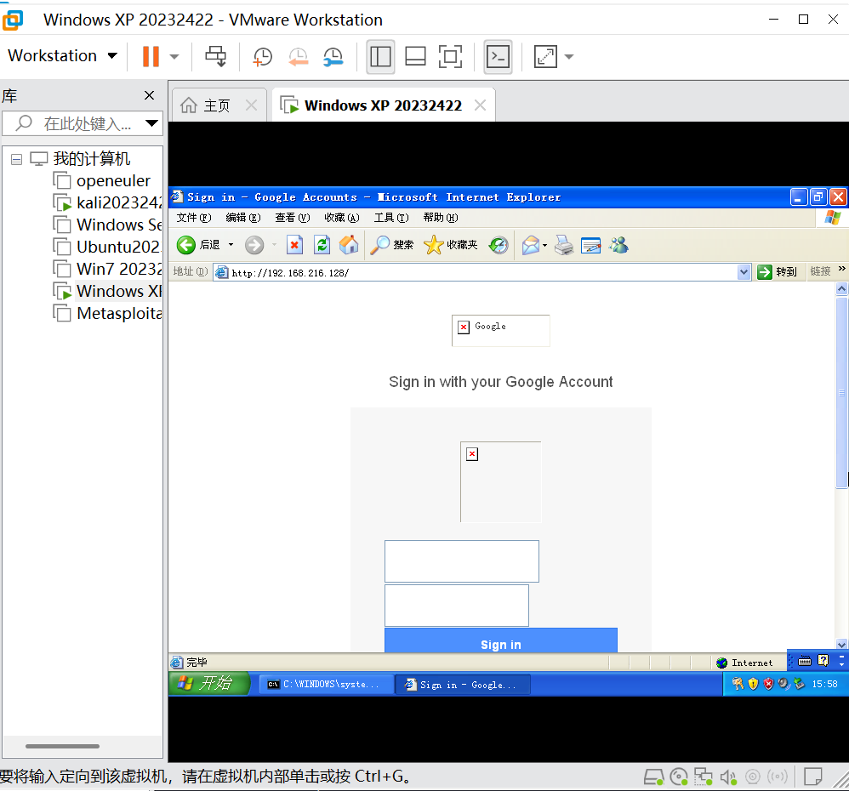Click the VMware hard disk status icon
The width and height of the screenshot is (849, 791).
(653, 777)
